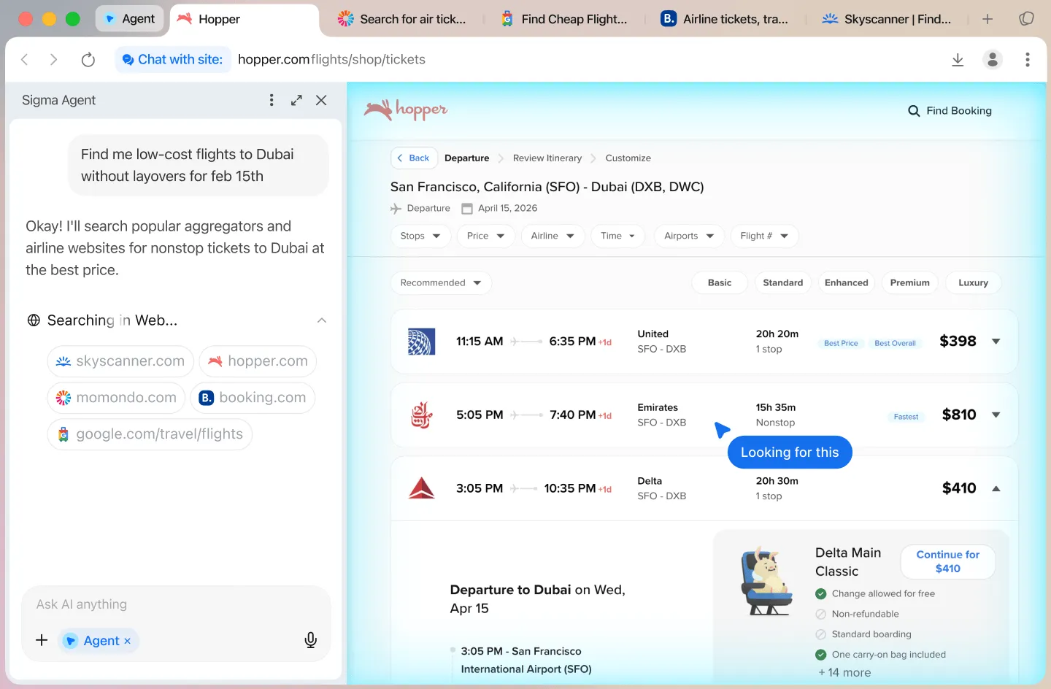This screenshot has height=689, width=1051.
Task: Click the google.com/travel/flights source chip
Action: click(150, 434)
